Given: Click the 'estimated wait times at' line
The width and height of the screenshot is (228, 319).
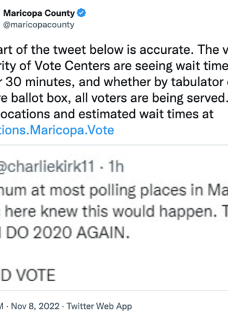Looking at the screenshot, I should click(107, 114).
